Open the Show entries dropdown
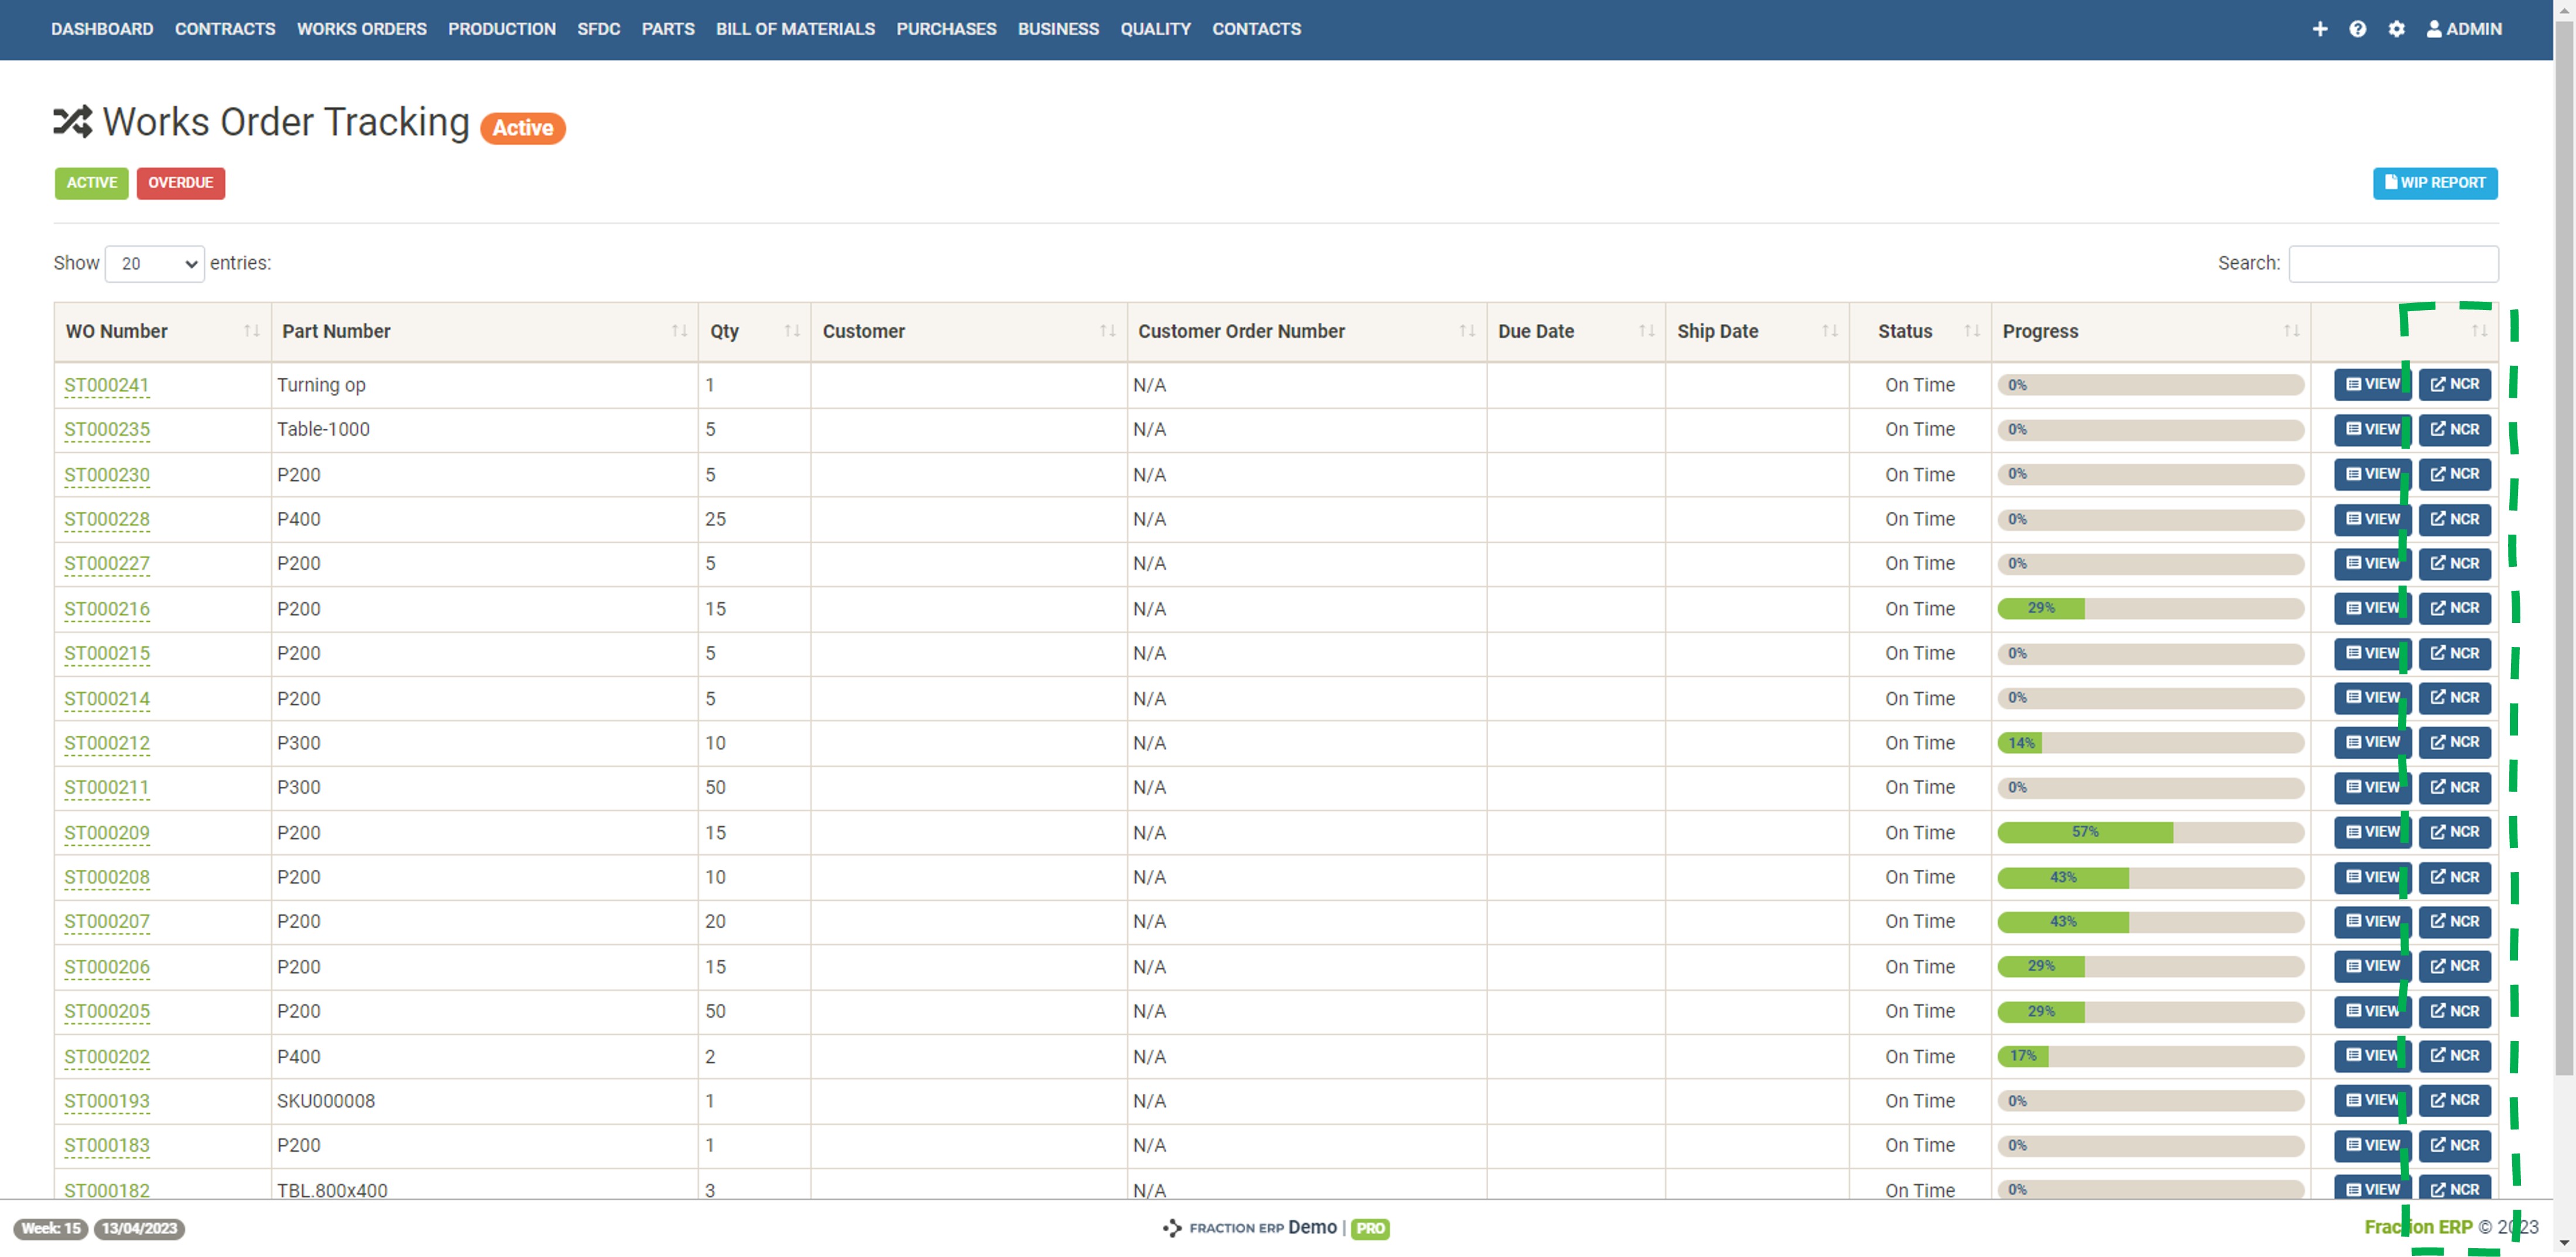The image size is (2576, 1257). [154, 263]
